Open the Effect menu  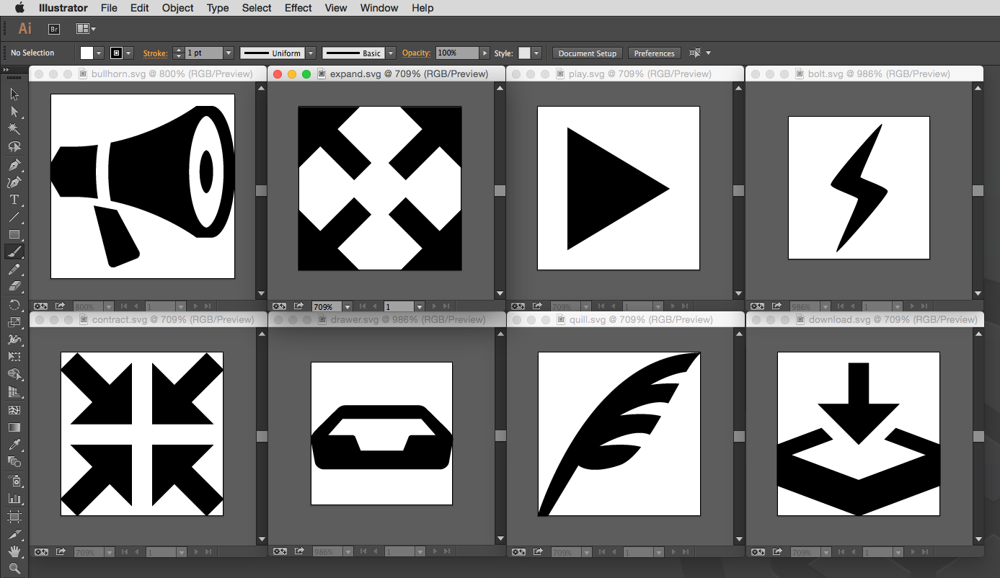click(298, 8)
